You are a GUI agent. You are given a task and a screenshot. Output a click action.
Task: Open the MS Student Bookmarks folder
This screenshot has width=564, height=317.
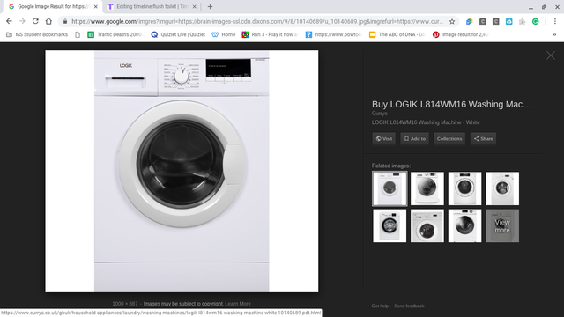(37, 34)
